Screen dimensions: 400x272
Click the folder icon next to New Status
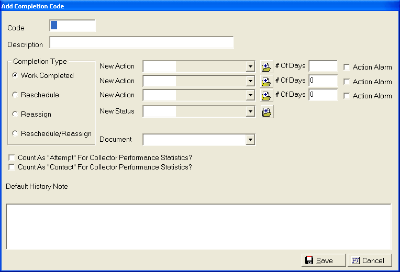266,111
